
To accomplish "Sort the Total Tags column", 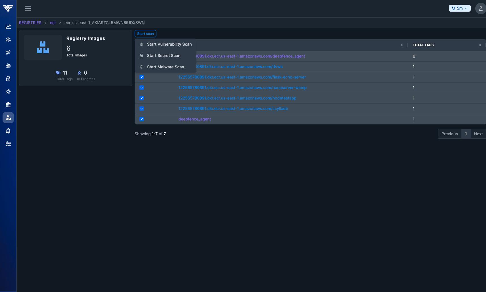I will (x=480, y=45).
